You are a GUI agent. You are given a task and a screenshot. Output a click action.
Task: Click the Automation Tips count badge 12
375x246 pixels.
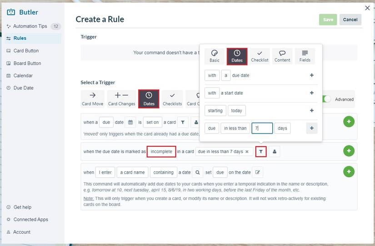click(x=56, y=26)
